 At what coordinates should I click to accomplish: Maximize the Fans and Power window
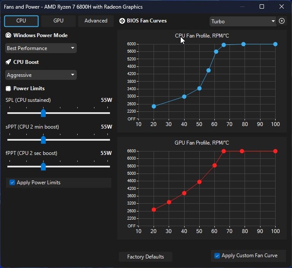tap(262, 7)
